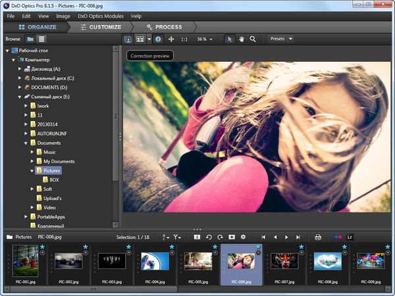Select the magnifier zoom tool

253,39
